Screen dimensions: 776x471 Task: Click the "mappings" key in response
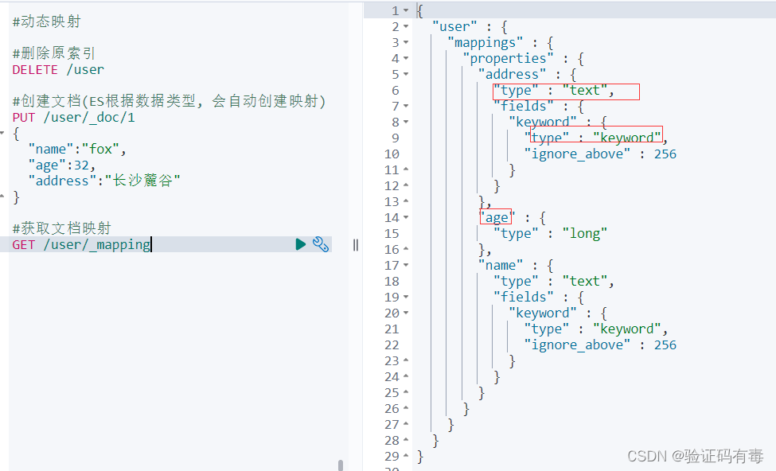point(485,42)
